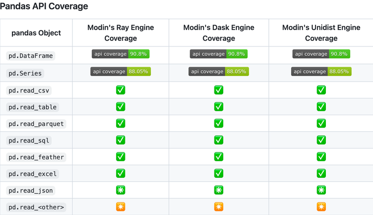
Task: Click the green checkmark for read_csv Ray Engine
Action: click(x=121, y=90)
